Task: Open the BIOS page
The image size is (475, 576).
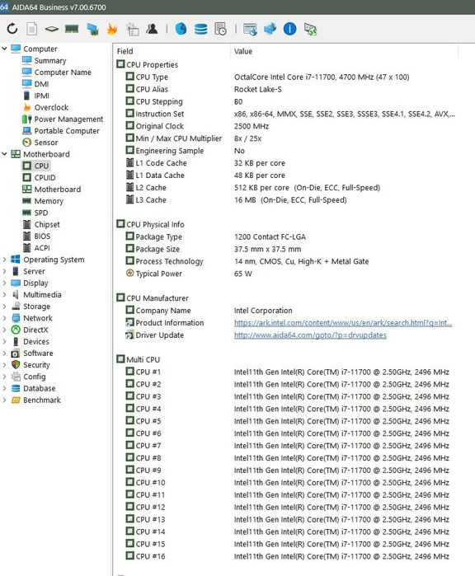Action: [36, 236]
